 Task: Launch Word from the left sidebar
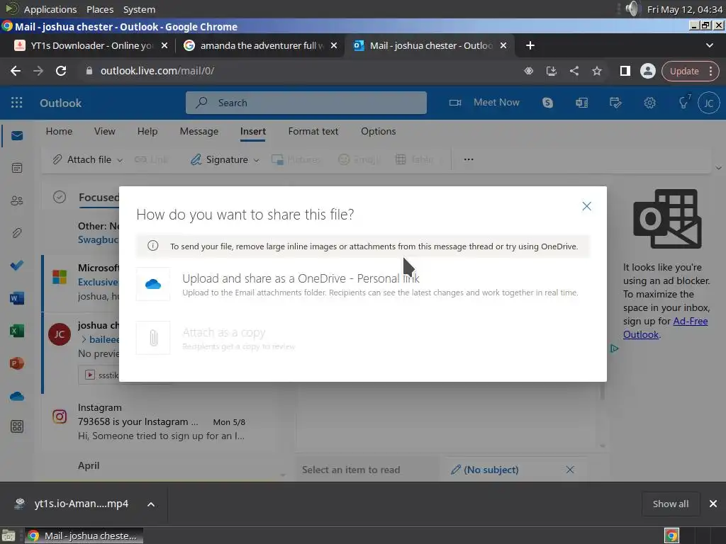pyautogui.click(x=17, y=298)
